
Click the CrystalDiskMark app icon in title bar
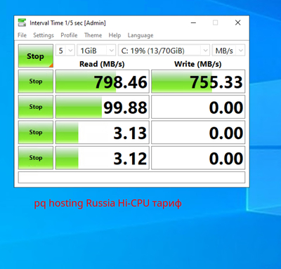(22, 22)
